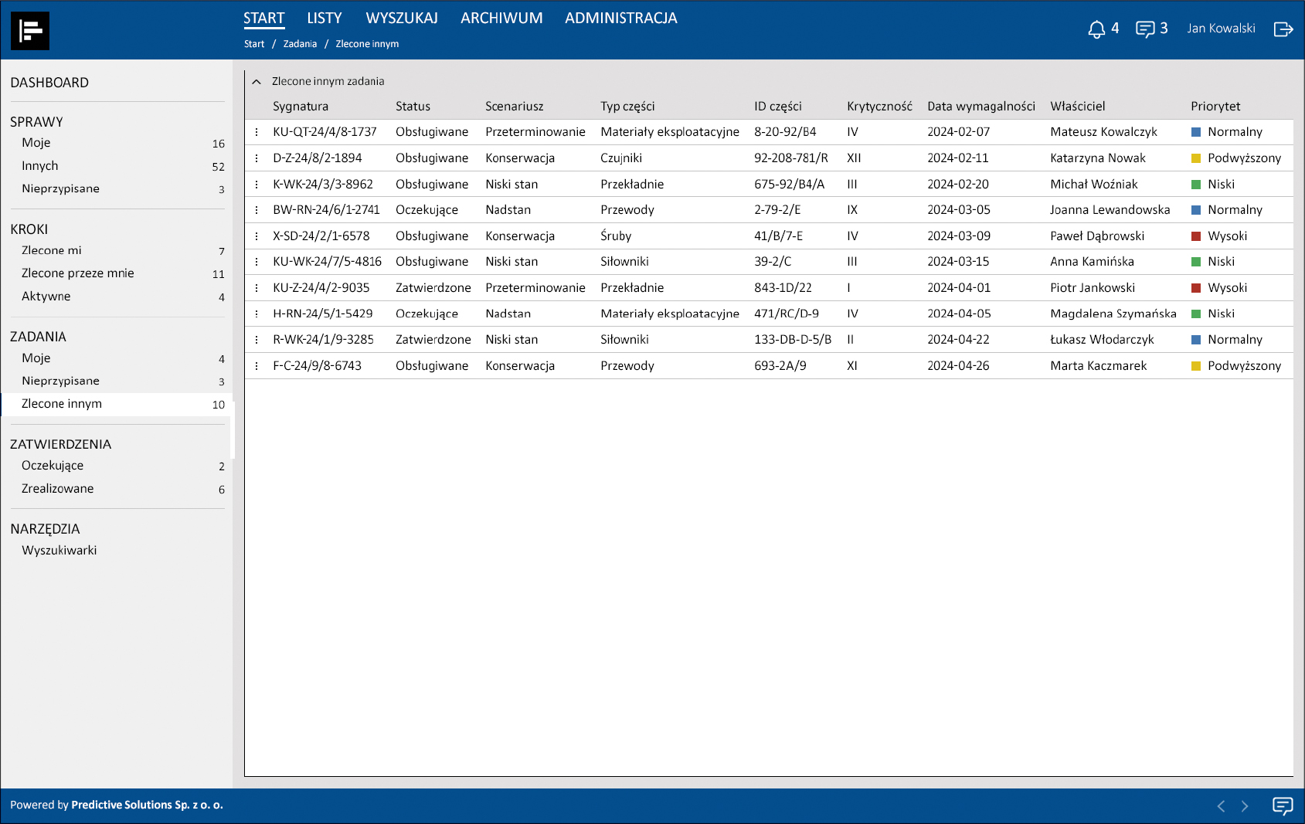The image size is (1305, 824).
Task: Open notifications bell icon
Action: [x=1096, y=29]
